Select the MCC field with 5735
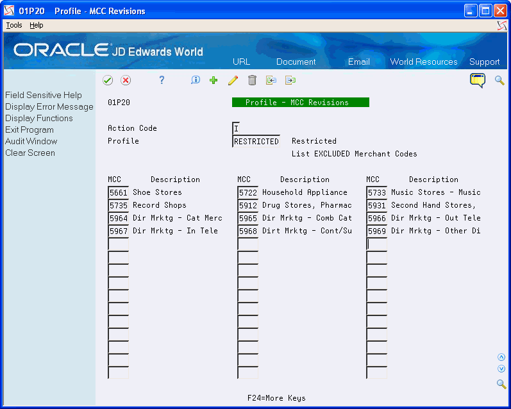The height and width of the screenshot is (409, 511). [119, 205]
